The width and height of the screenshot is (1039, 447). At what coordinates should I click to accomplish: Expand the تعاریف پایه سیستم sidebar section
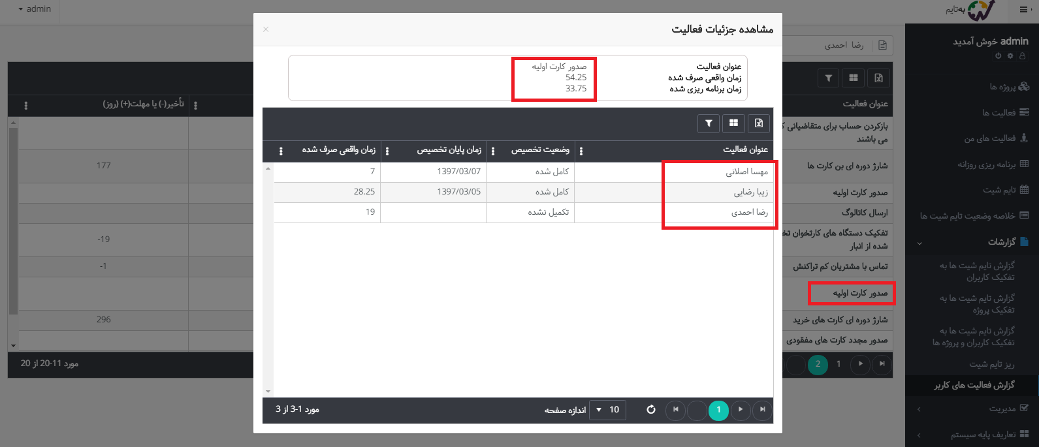click(x=919, y=435)
